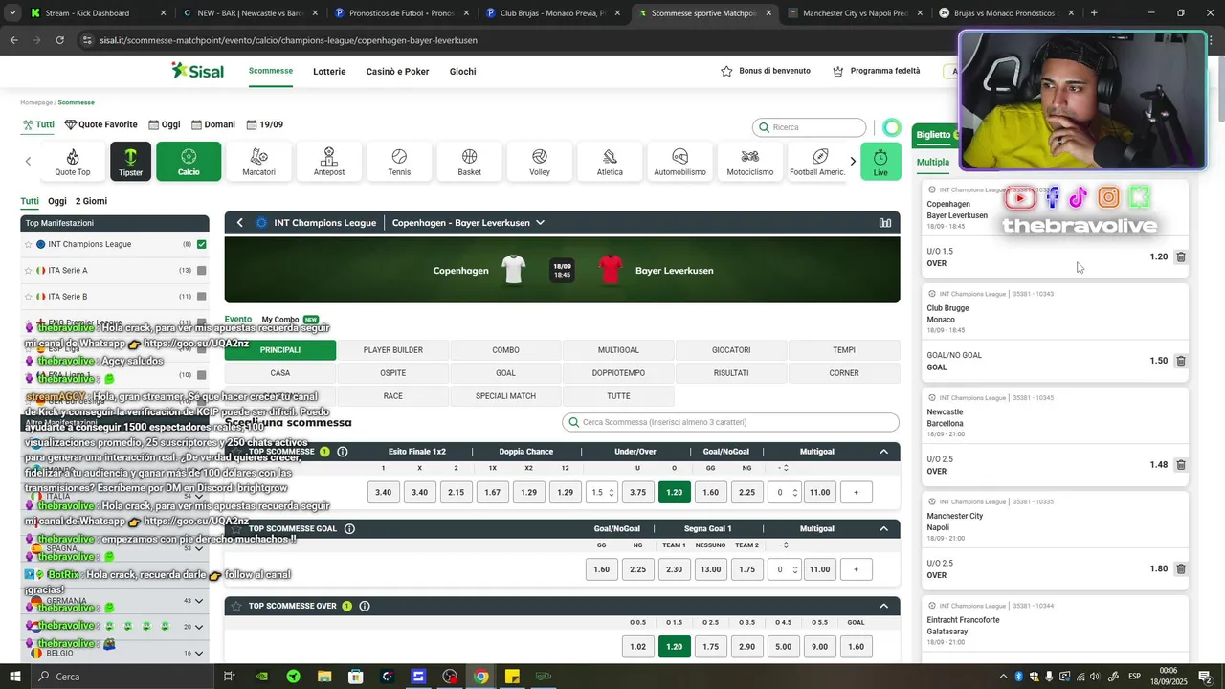Switch to COMBO market tab
The image size is (1225, 689).
click(x=505, y=350)
